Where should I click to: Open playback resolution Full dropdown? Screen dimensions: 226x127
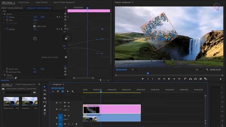coord(200,69)
